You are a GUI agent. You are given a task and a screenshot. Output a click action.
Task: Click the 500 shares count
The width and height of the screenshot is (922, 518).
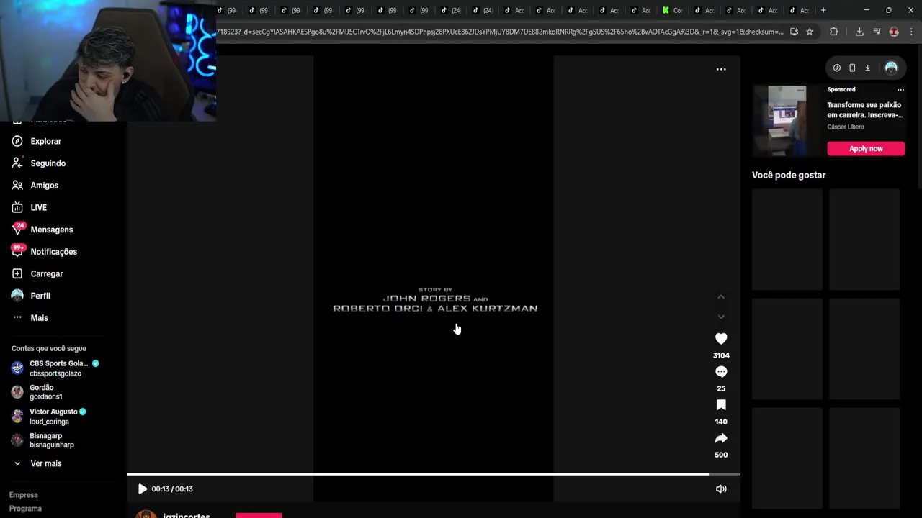(x=721, y=455)
